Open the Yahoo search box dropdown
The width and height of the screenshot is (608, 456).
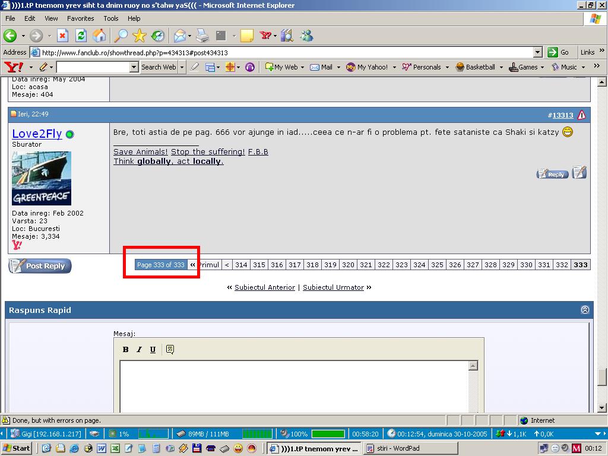134,67
